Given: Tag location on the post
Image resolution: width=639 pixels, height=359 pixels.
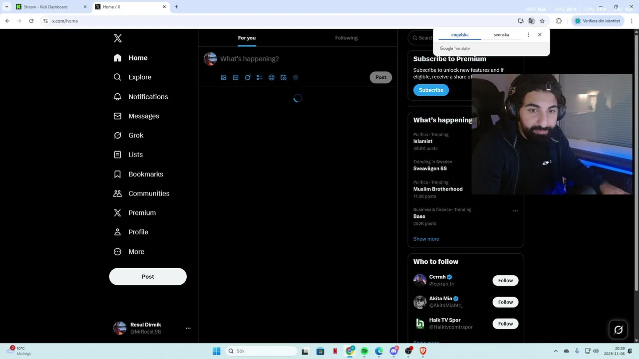Looking at the screenshot, I should [296, 77].
